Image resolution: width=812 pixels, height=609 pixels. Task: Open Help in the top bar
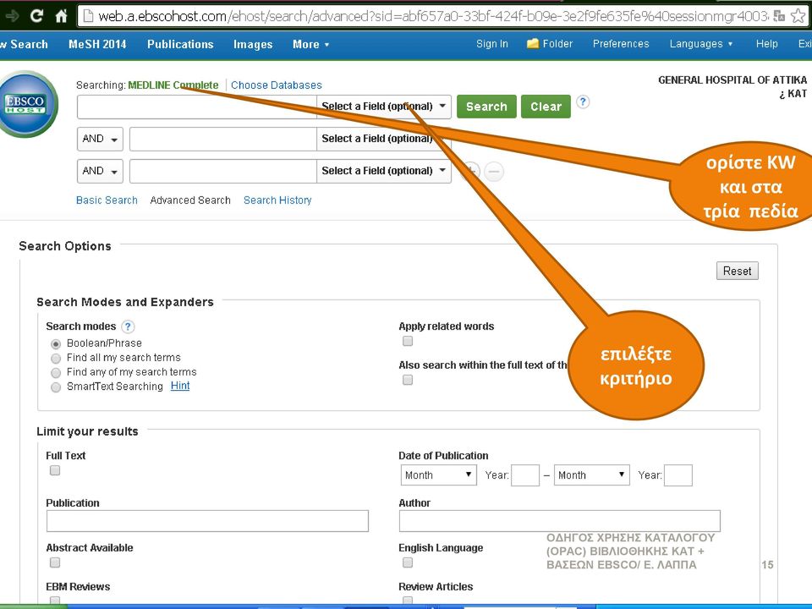(x=767, y=44)
